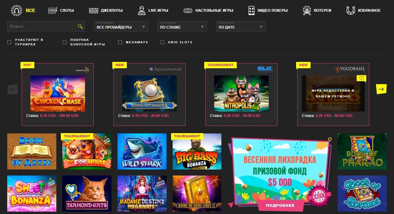Click the yellow next arrow of the carousel
The width and height of the screenshot is (394, 214).
381,89
